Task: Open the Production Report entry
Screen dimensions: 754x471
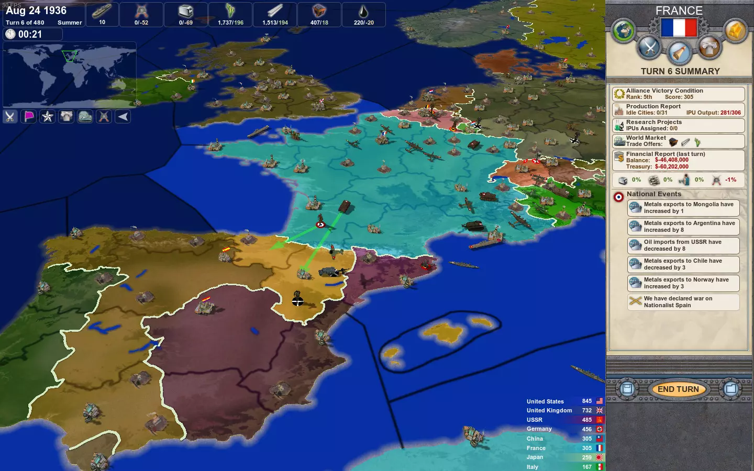Action: point(679,109)
